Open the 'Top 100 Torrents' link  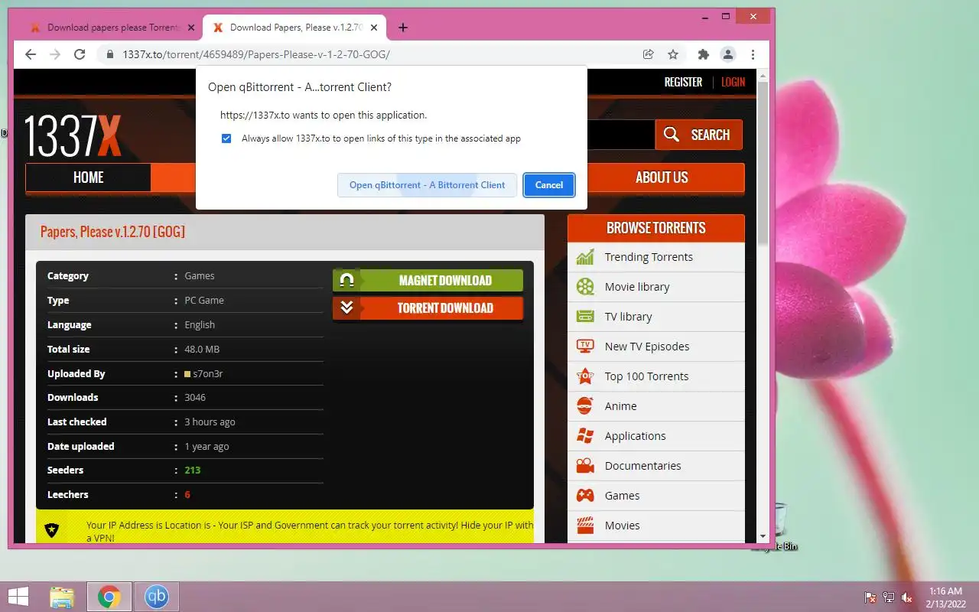click(x=646, y=376)
